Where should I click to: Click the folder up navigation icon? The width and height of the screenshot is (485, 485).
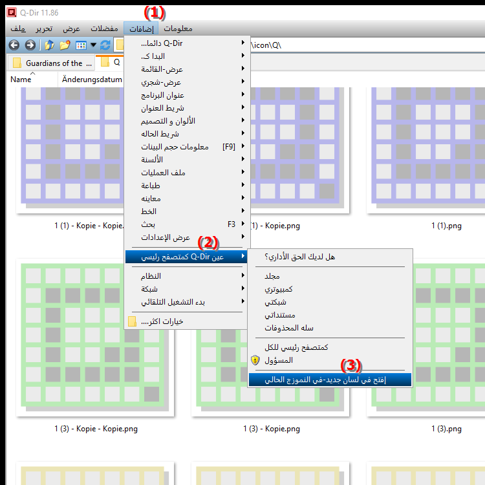click(50, 45)
